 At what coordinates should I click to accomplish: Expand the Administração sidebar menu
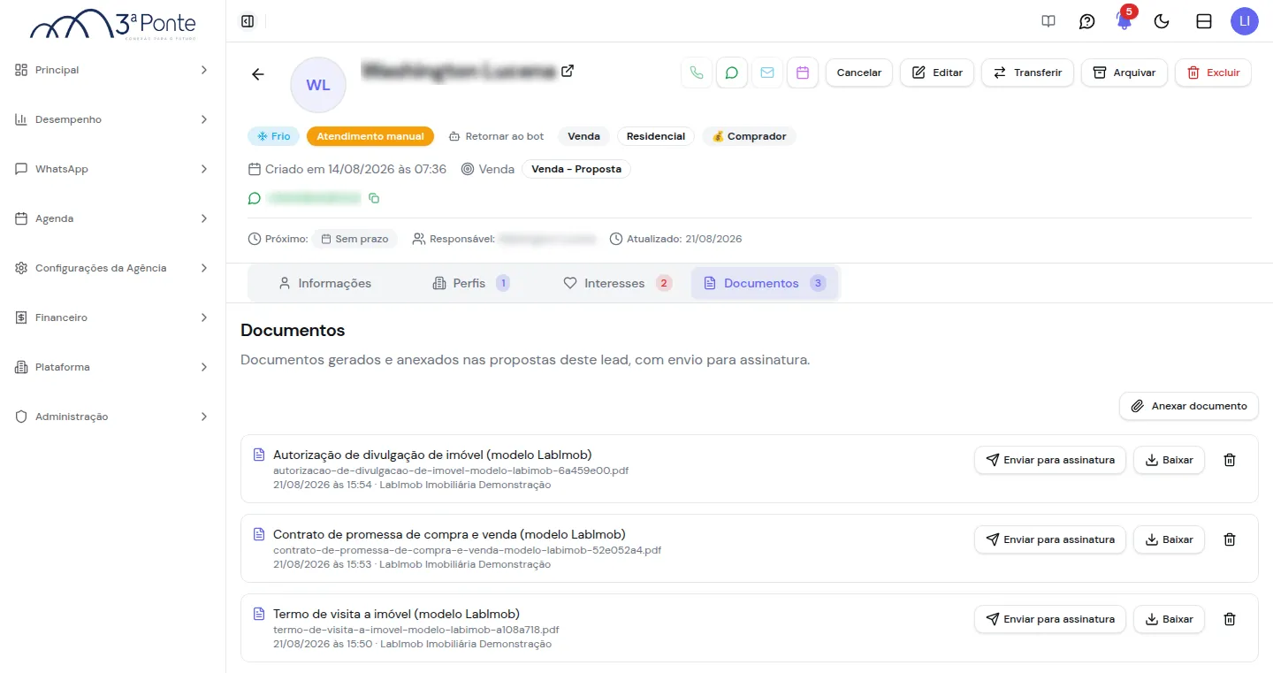pyautogui.click(x=112, y=417)
